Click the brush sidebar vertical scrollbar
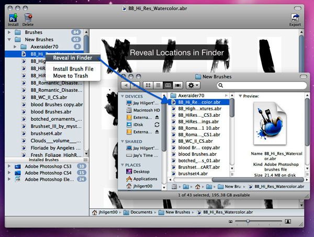The image size is (314, 237). tap(86, 93)
